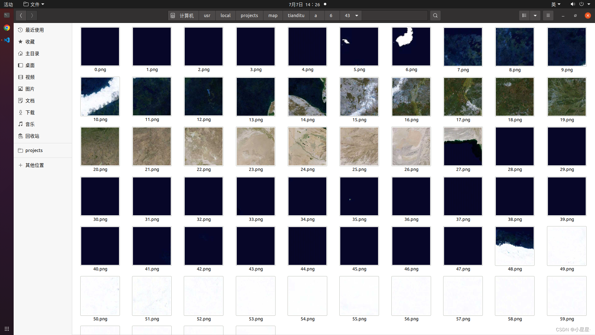Image resolution: width=595 pixels, height=335 pixels.
Task: Open Starred (收藏) in sidebar
Action: (x=43, y=42)
